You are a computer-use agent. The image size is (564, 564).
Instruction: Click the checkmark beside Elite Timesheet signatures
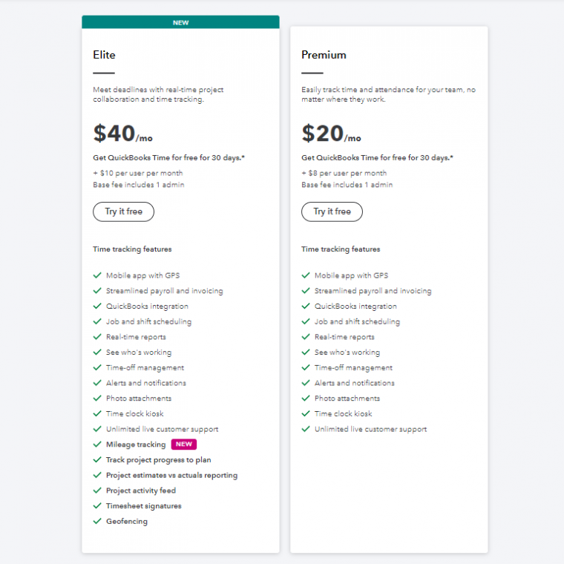(97, 506)
